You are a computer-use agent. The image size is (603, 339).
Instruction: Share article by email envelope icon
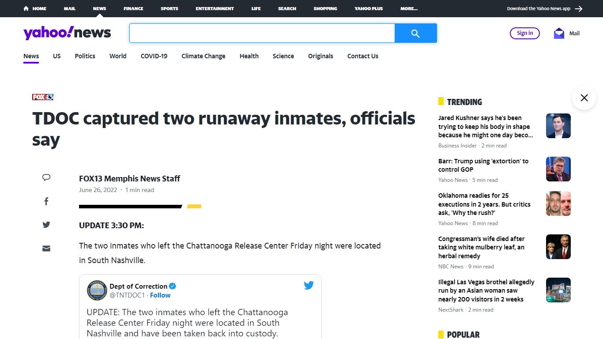tap(46, 249)
